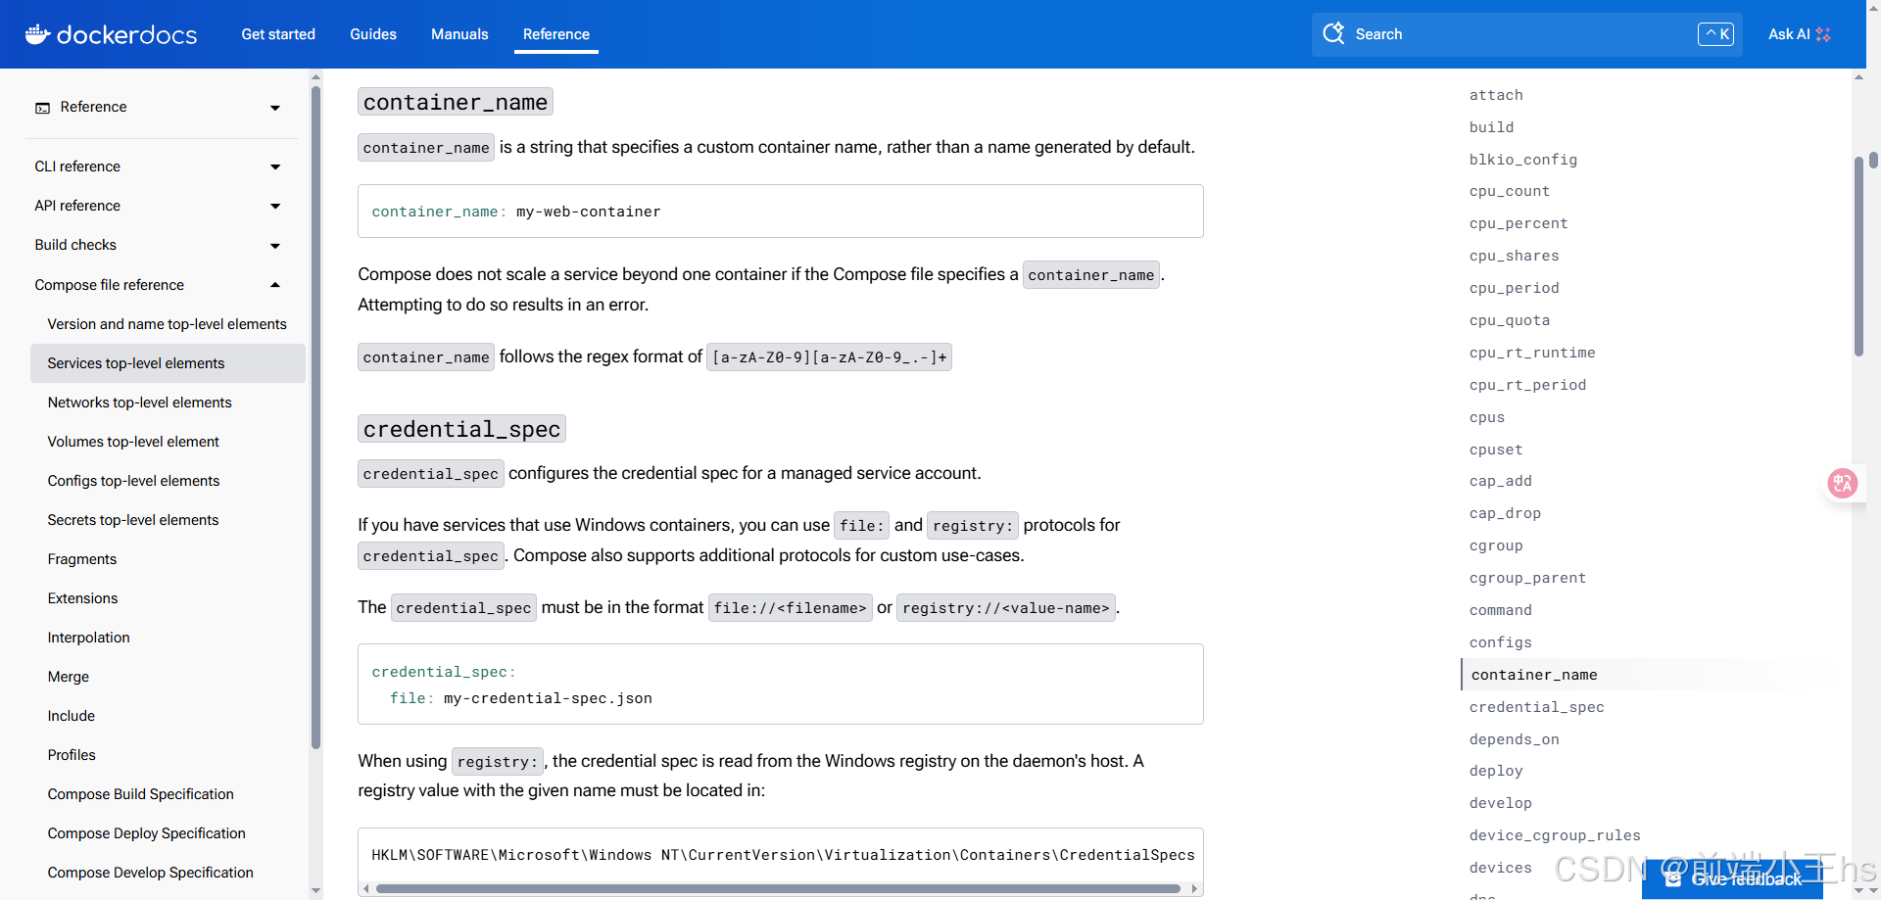Click the search magnifier icon
This screenshot has width=1881, height=900.
tap(1334, 33)
